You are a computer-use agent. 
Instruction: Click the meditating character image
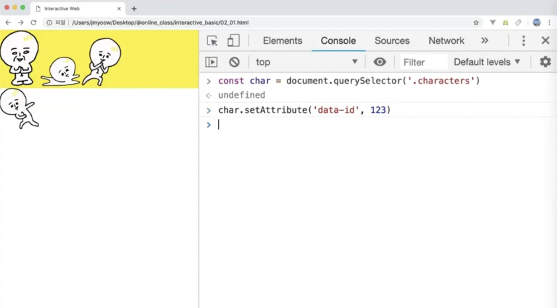[19, 58]
